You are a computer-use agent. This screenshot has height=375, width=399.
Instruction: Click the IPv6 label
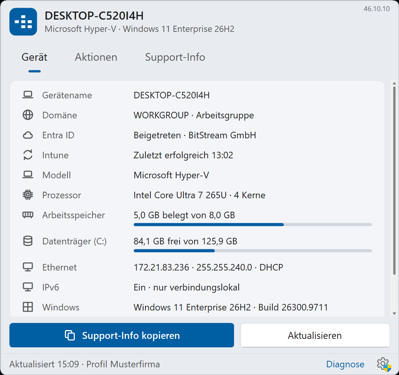(x=51, y=287)
